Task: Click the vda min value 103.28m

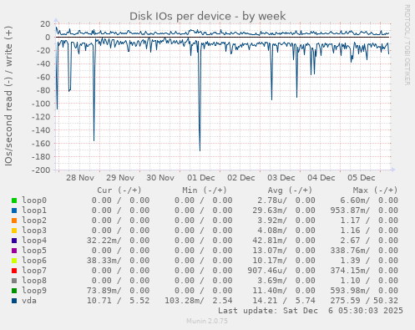Action: pyautogui.click(x=185, y=301)
